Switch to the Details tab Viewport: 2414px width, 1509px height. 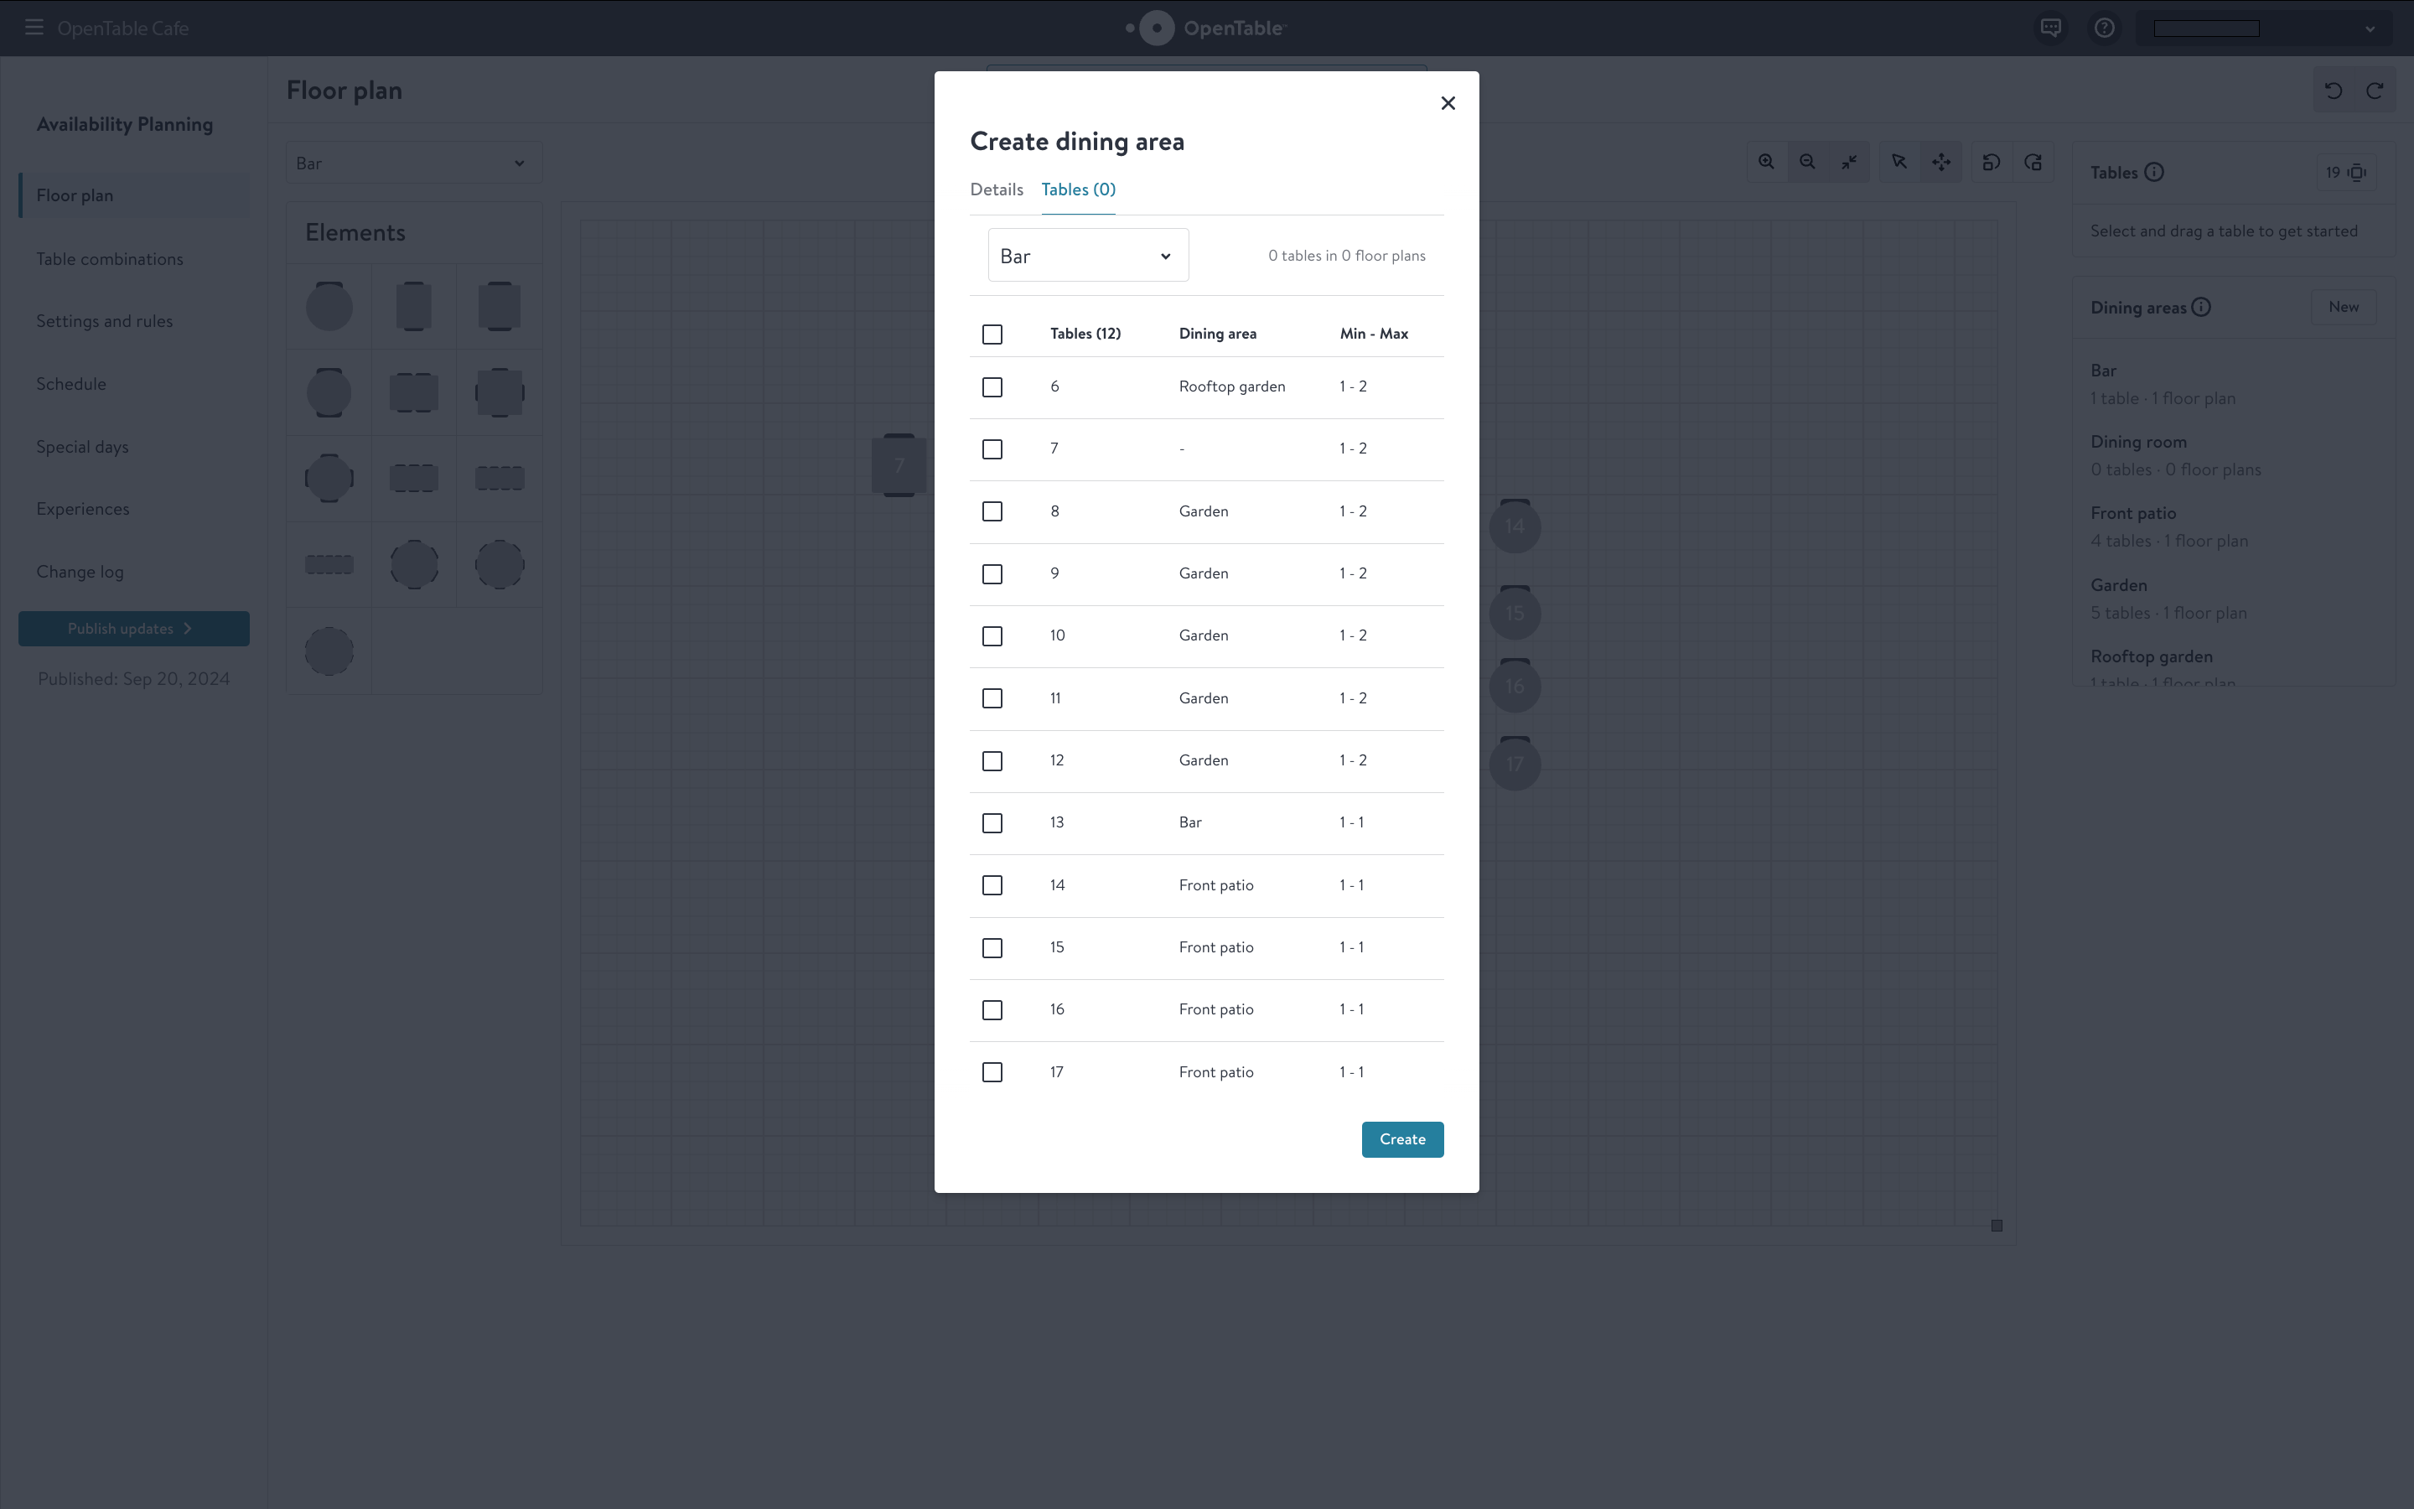tap(997, 189)
